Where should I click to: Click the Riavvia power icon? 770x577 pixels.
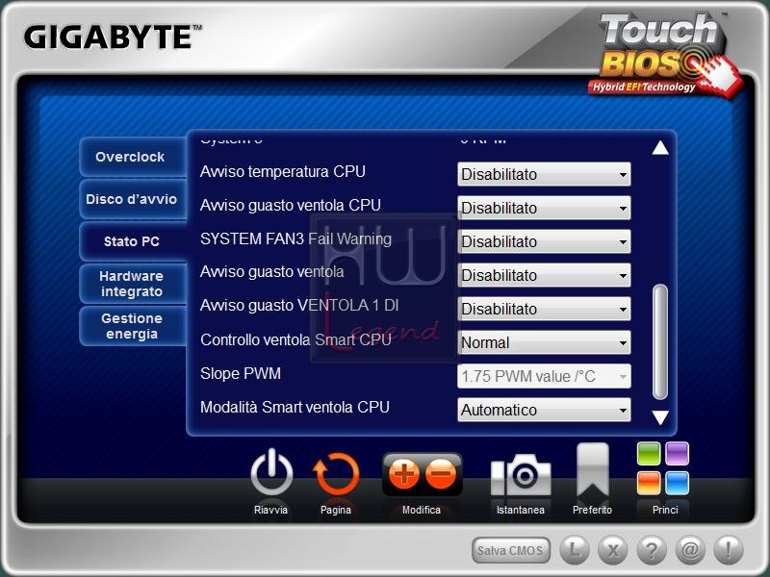coord(271,473)
